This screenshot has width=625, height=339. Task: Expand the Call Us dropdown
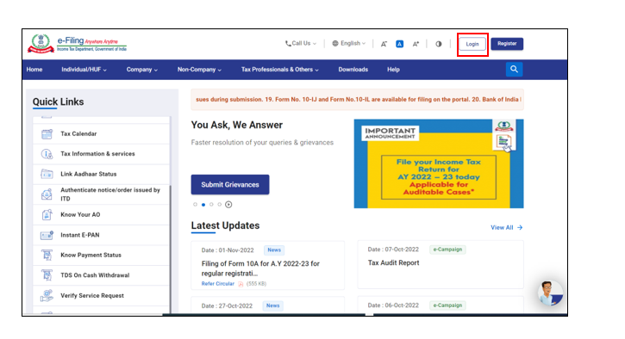click(x=301, y=43)
